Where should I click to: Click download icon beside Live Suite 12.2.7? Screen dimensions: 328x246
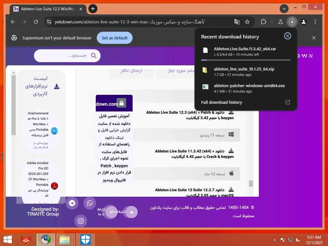(x=231, y=189)
